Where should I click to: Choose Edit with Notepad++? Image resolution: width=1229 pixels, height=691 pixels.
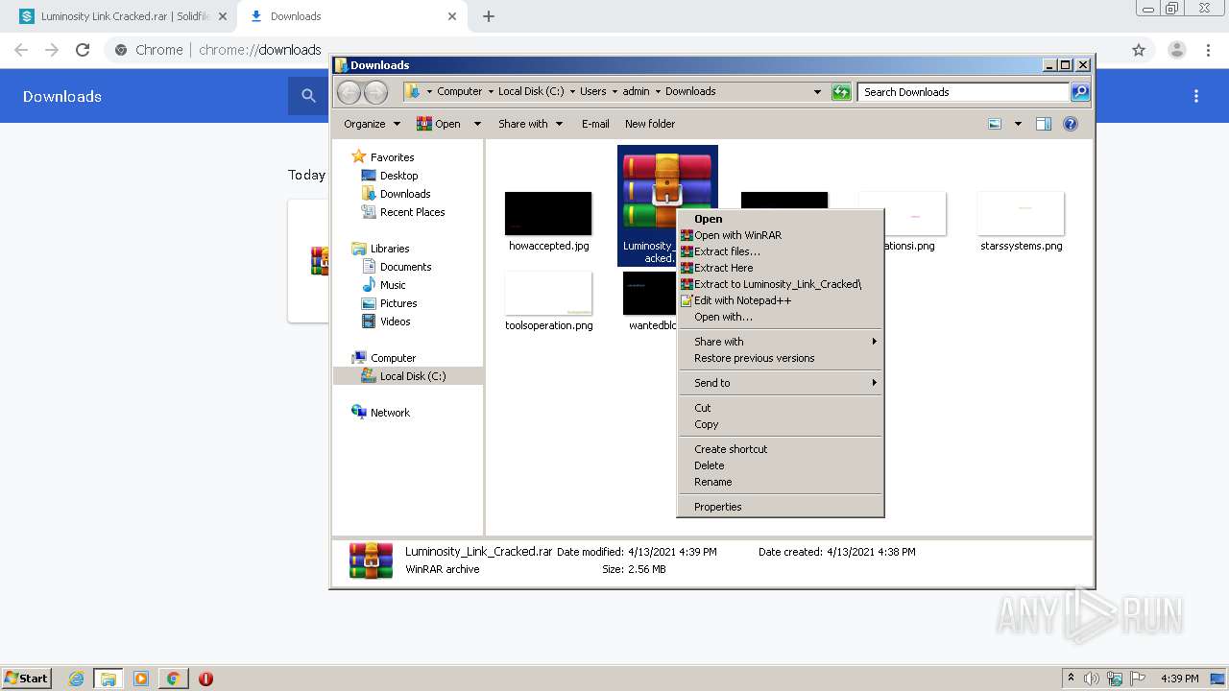tap(780, 300)
